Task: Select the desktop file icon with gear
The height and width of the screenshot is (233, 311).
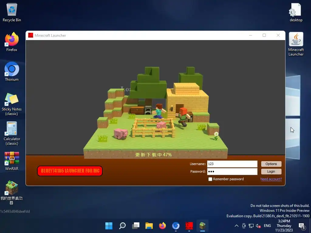Action: 296,12
